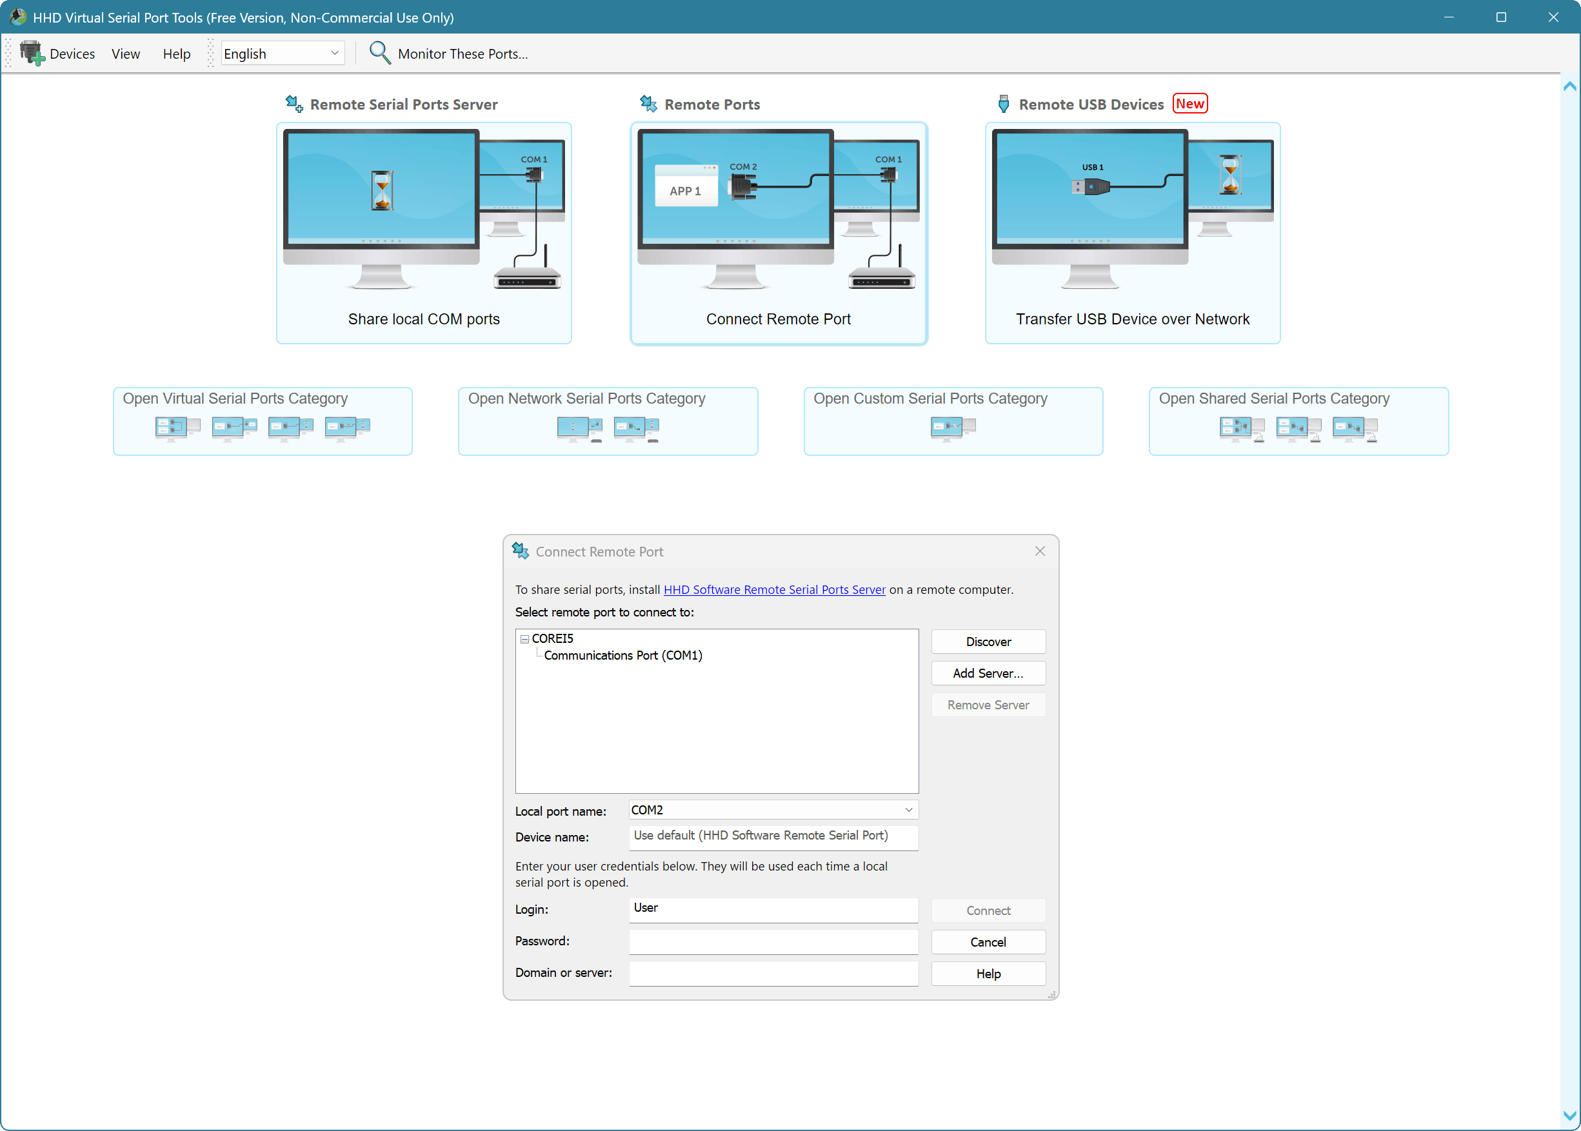Open Shared Serial Ports Category tile
Image resolution: width=1581 pixels, height=1131 pixels.
1298,421
